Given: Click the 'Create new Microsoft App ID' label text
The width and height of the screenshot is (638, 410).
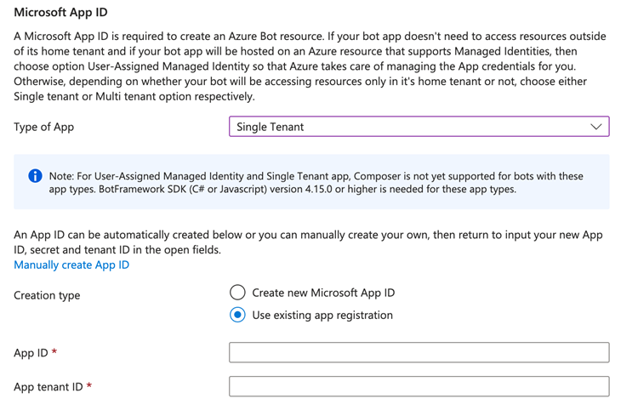Looking at the screenshot, I should click(x=323, y=293).
